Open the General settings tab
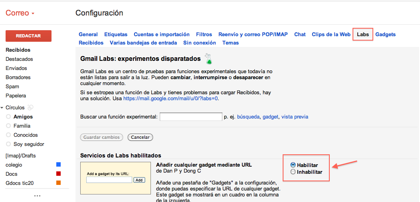Viewport: 420px width, 202px height. pyautogui.click(x=88, y=35)
